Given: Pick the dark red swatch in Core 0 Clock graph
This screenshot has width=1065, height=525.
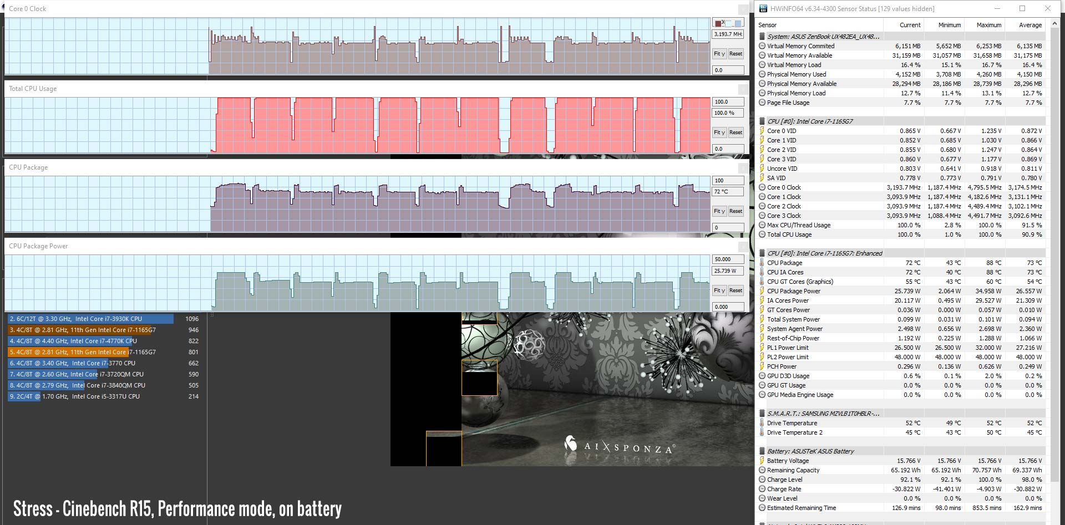Looking at the screenshot, I should [x=718, y=23].
